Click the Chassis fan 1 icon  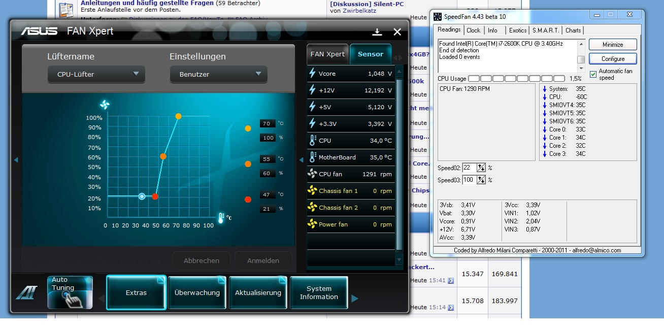[312, 191]
